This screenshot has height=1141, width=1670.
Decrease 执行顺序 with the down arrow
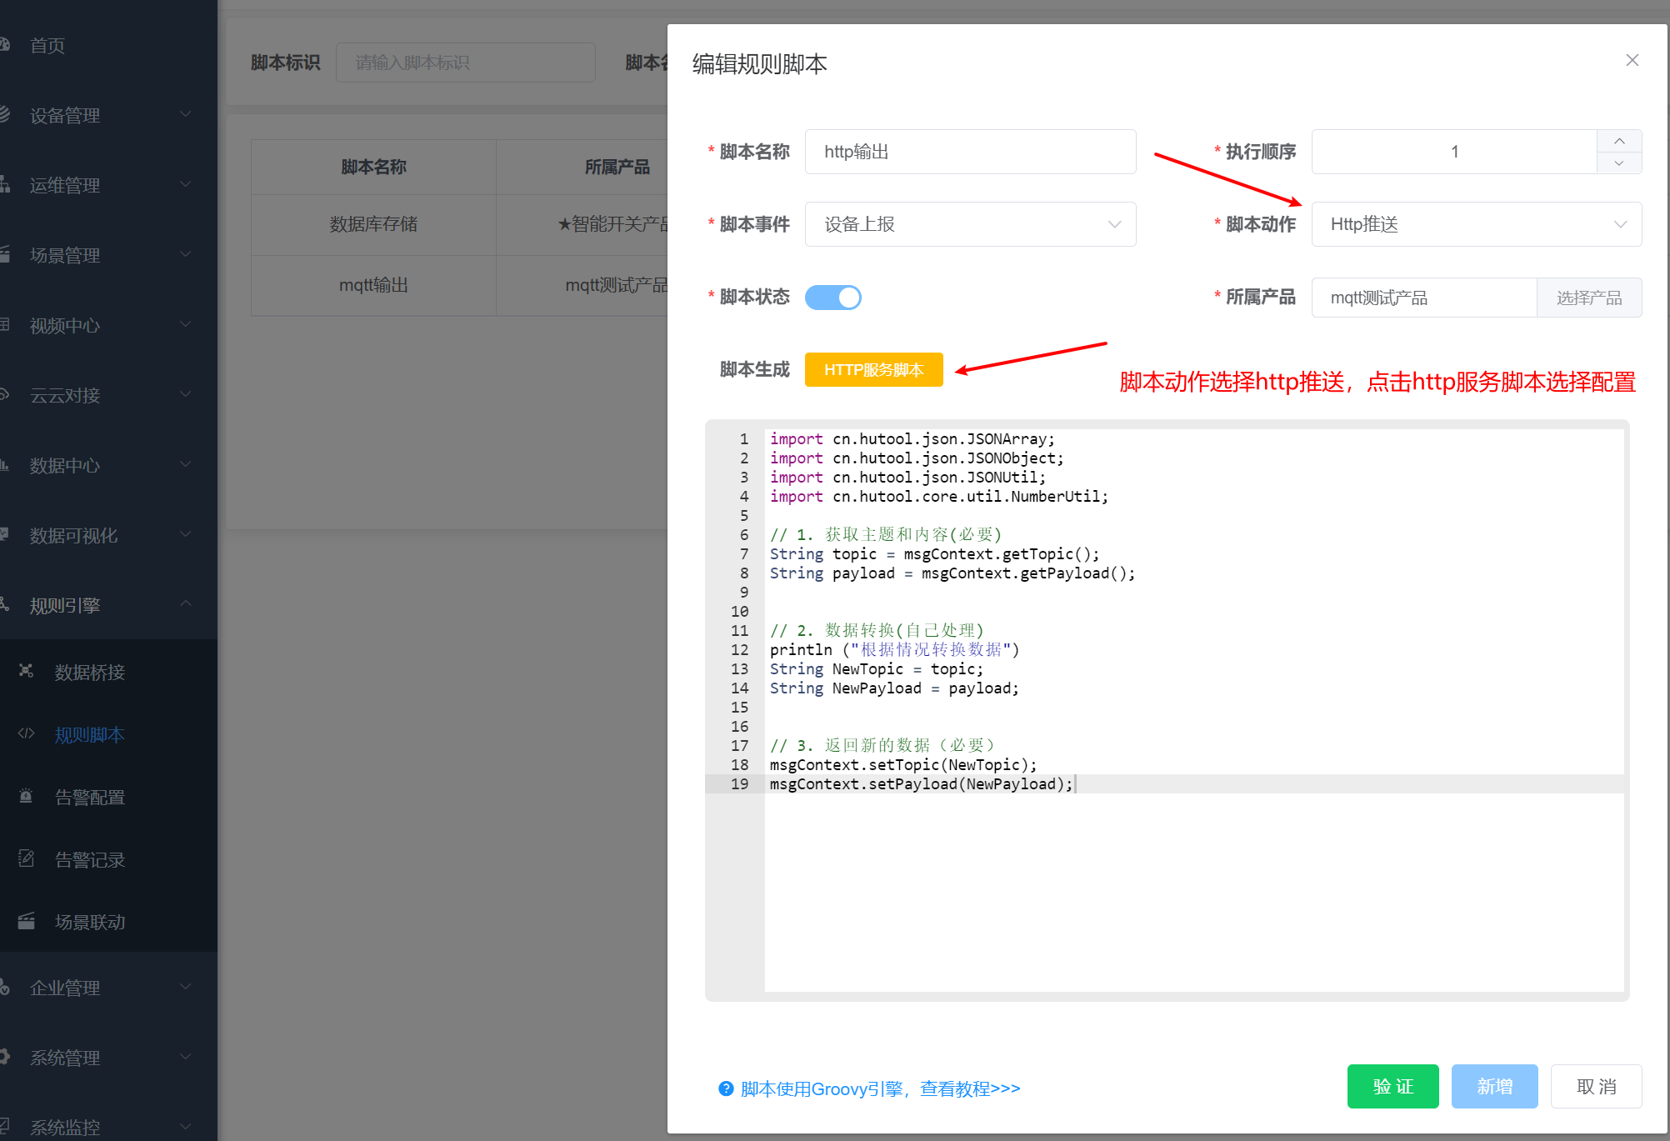coord(1619,163)
